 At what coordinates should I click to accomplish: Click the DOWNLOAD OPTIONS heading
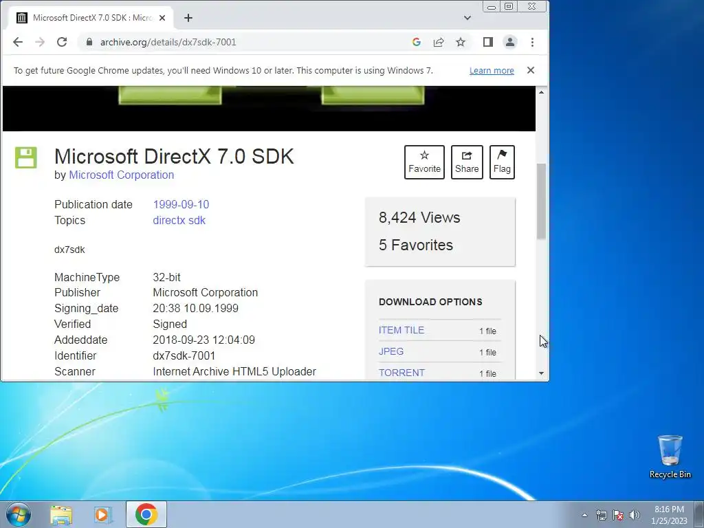pyautogui.click(x=430, y=302)
